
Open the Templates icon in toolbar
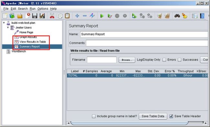click(x=12, y=16)
